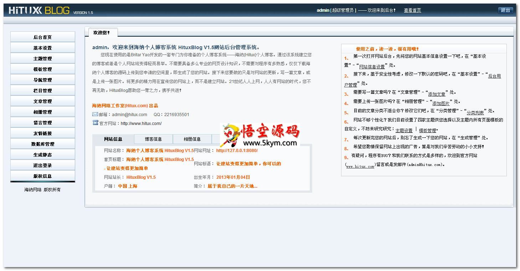This screenshot has height=271, width=520.
Task: Open 数据库管理 sidebar menu
Action: pos(43,144)
